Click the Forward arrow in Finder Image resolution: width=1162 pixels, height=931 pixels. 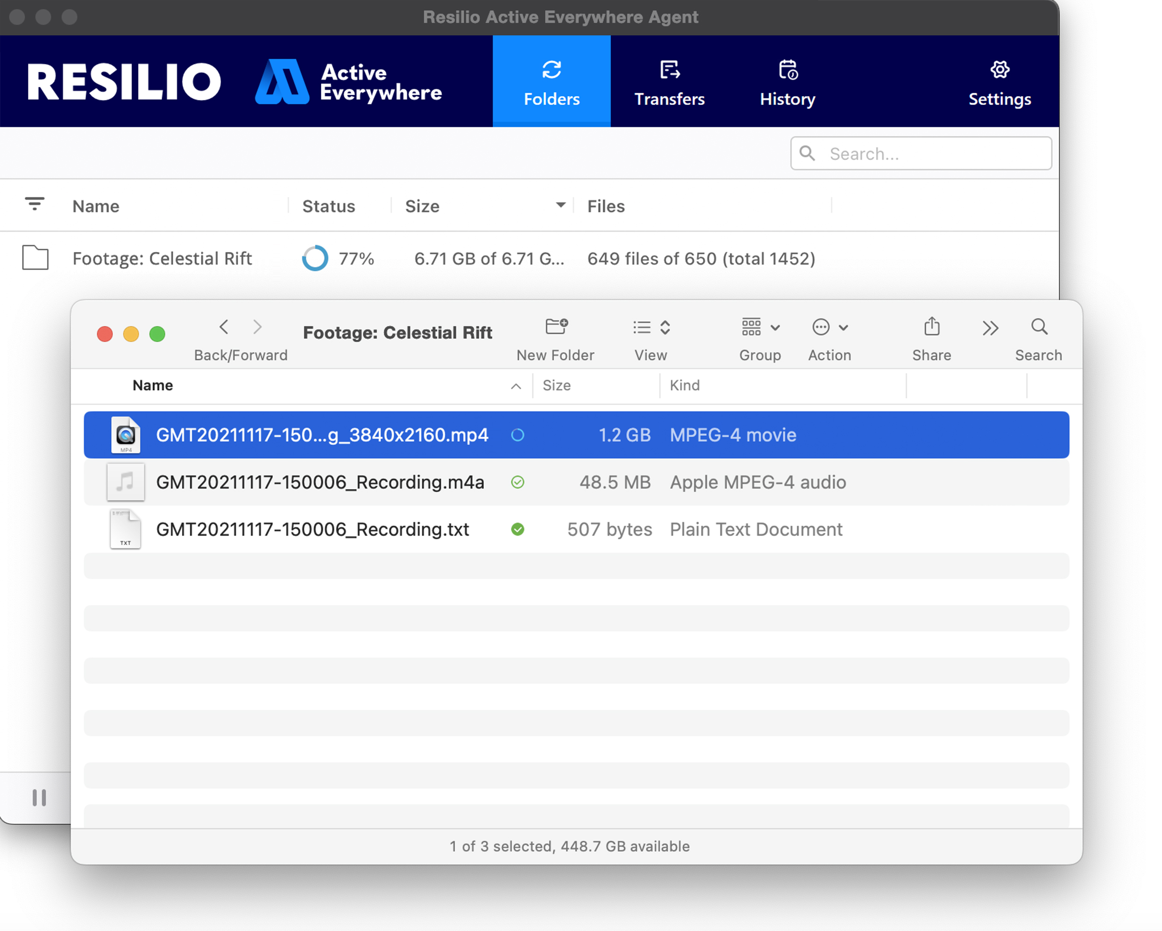tap(258, 327)
